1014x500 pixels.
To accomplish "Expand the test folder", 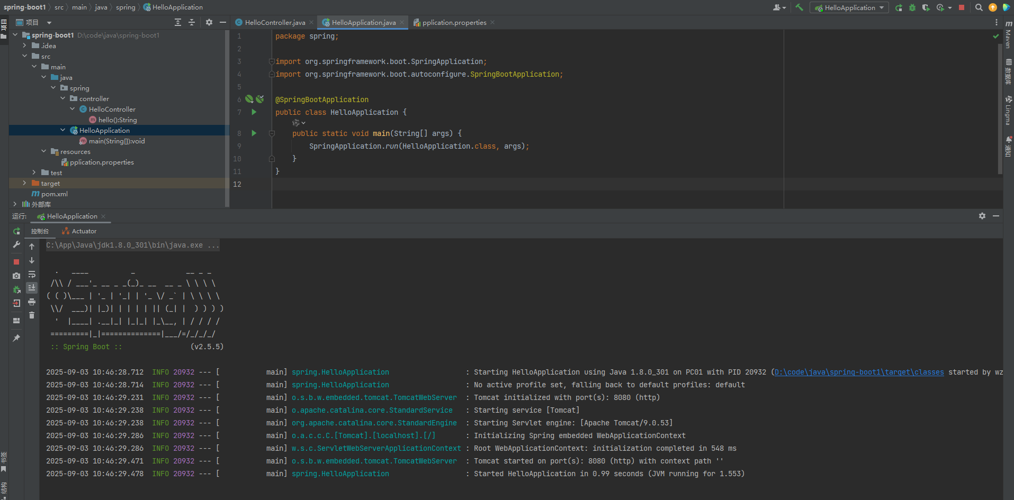I will click(x=34, y=172).
